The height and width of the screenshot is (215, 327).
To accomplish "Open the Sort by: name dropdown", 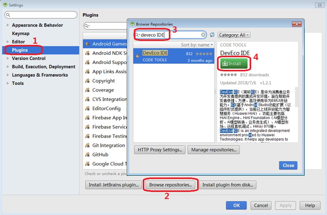I will click(x=197, y=45).
